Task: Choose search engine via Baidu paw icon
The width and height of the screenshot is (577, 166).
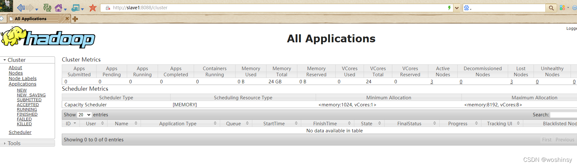Action: tap(467, 8)
